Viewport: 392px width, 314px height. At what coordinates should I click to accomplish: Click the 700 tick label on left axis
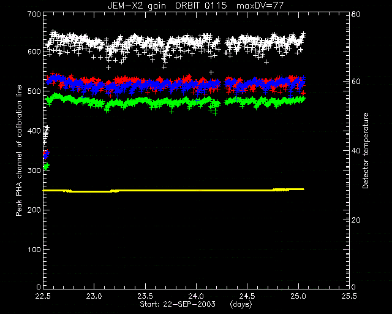pos(35,13)
